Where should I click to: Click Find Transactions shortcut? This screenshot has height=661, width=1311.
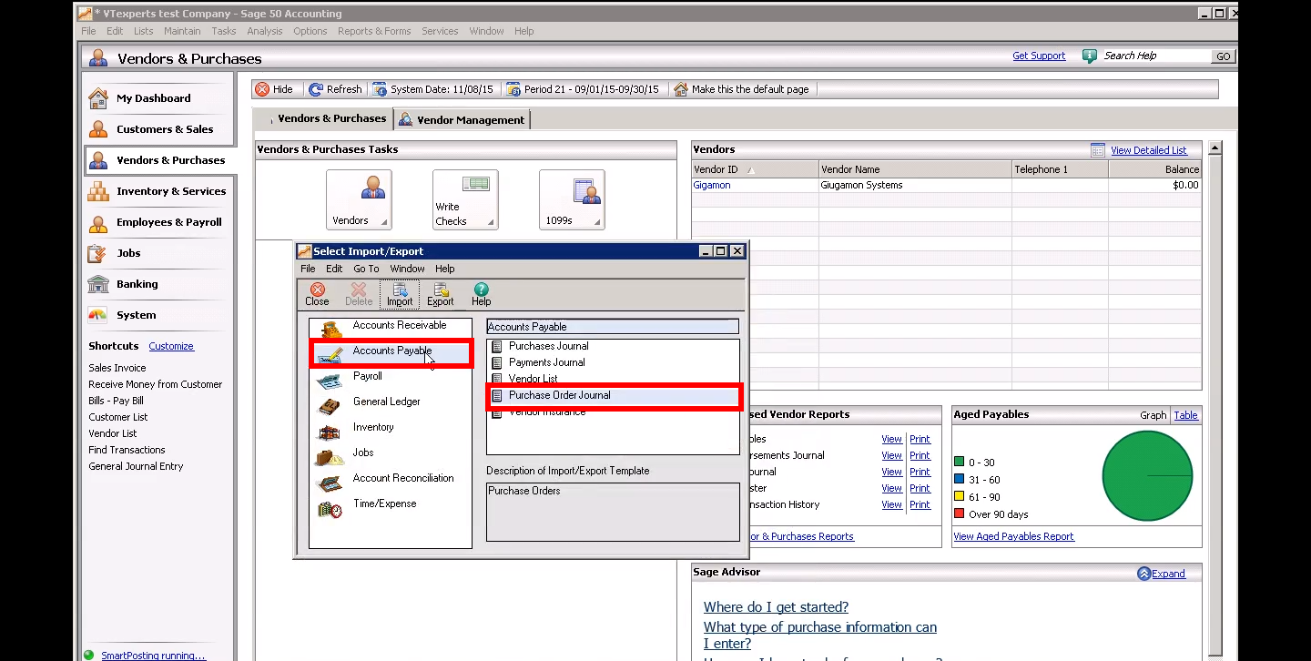click(127, 450)
